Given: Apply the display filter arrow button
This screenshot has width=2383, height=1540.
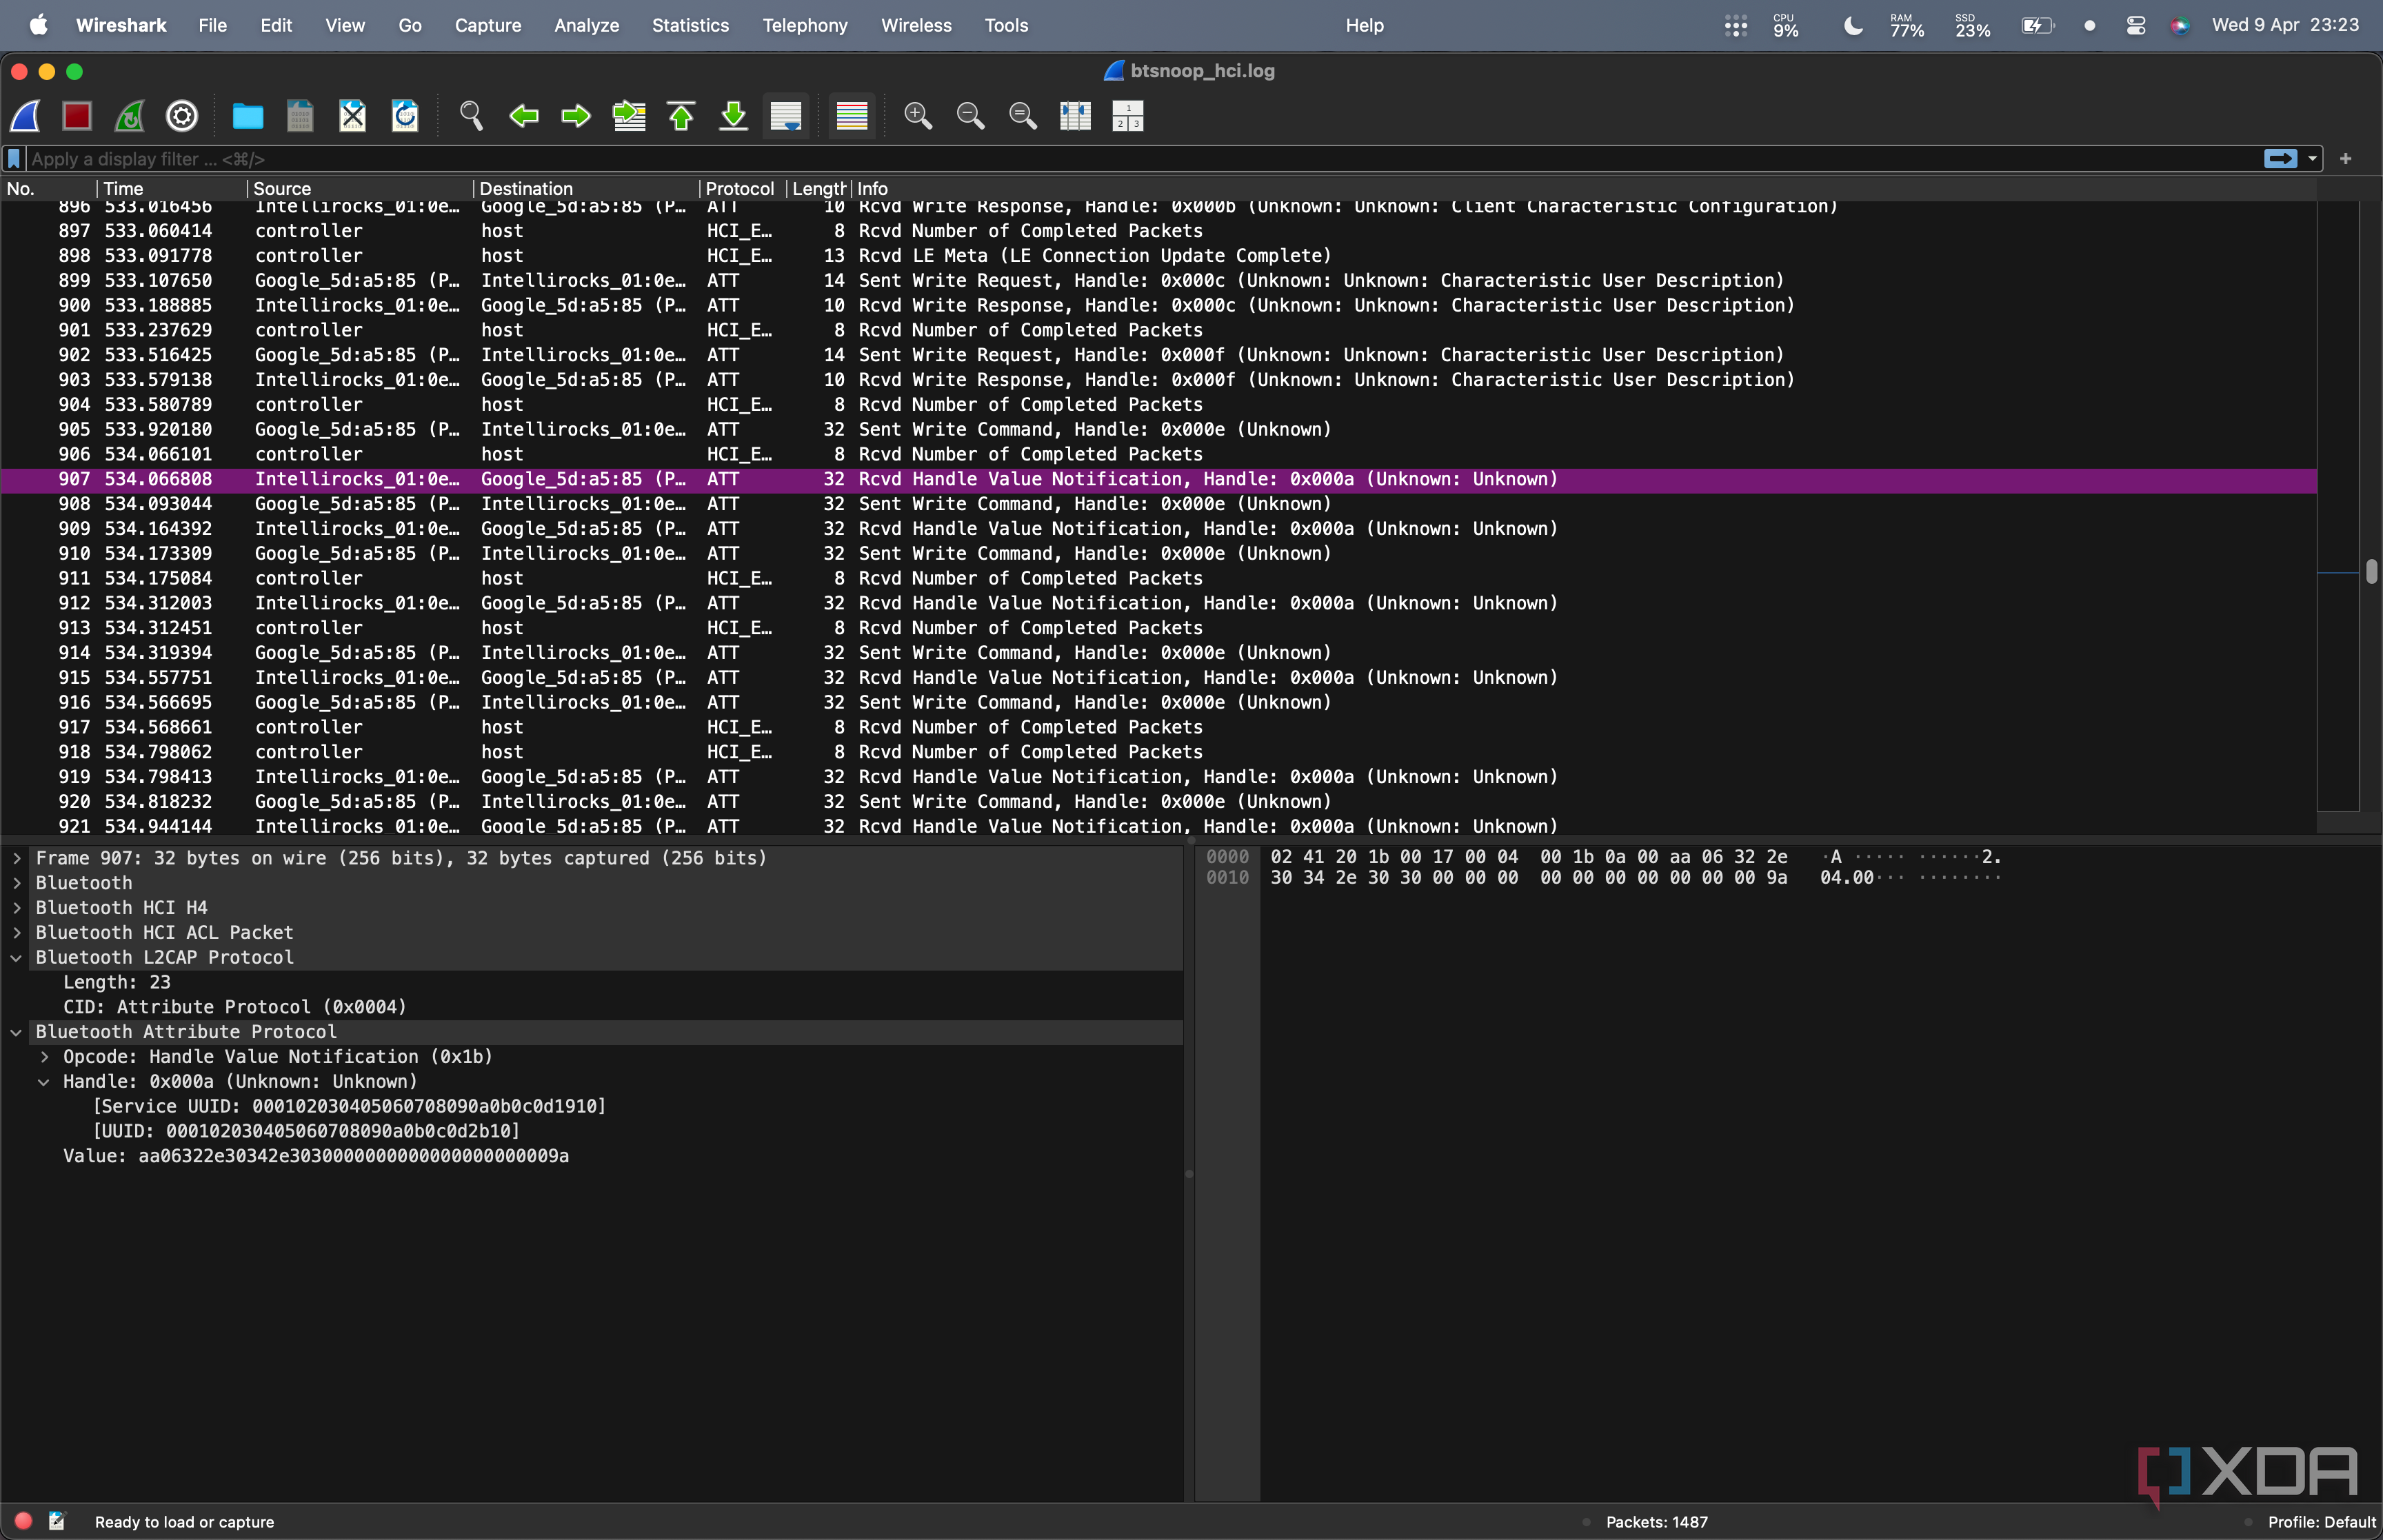Looking at the screenshot, I should point(2280,159).
